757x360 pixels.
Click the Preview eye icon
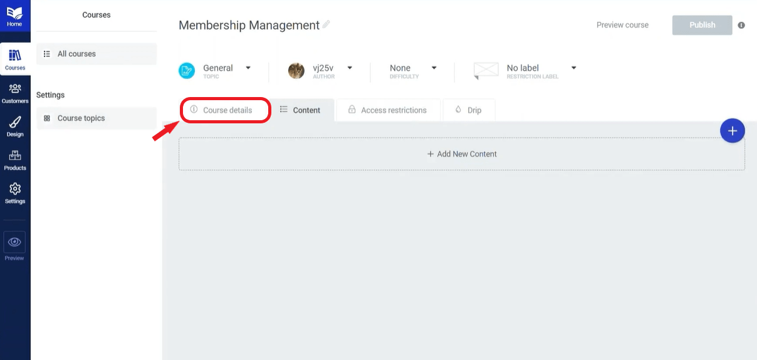pyautogui.click(x=14, y=242)
